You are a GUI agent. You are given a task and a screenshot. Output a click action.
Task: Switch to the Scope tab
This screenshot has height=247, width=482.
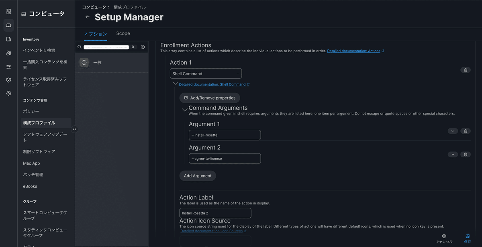123,34
